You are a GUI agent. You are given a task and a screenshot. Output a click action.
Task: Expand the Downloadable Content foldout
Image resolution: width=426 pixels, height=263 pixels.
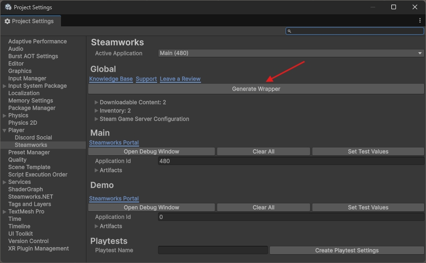click(x=96, y=103)
